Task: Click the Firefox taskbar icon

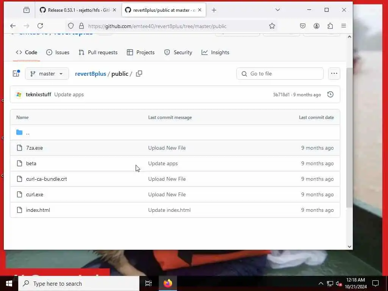Action: pyautogui.click(x=168, y=283)
